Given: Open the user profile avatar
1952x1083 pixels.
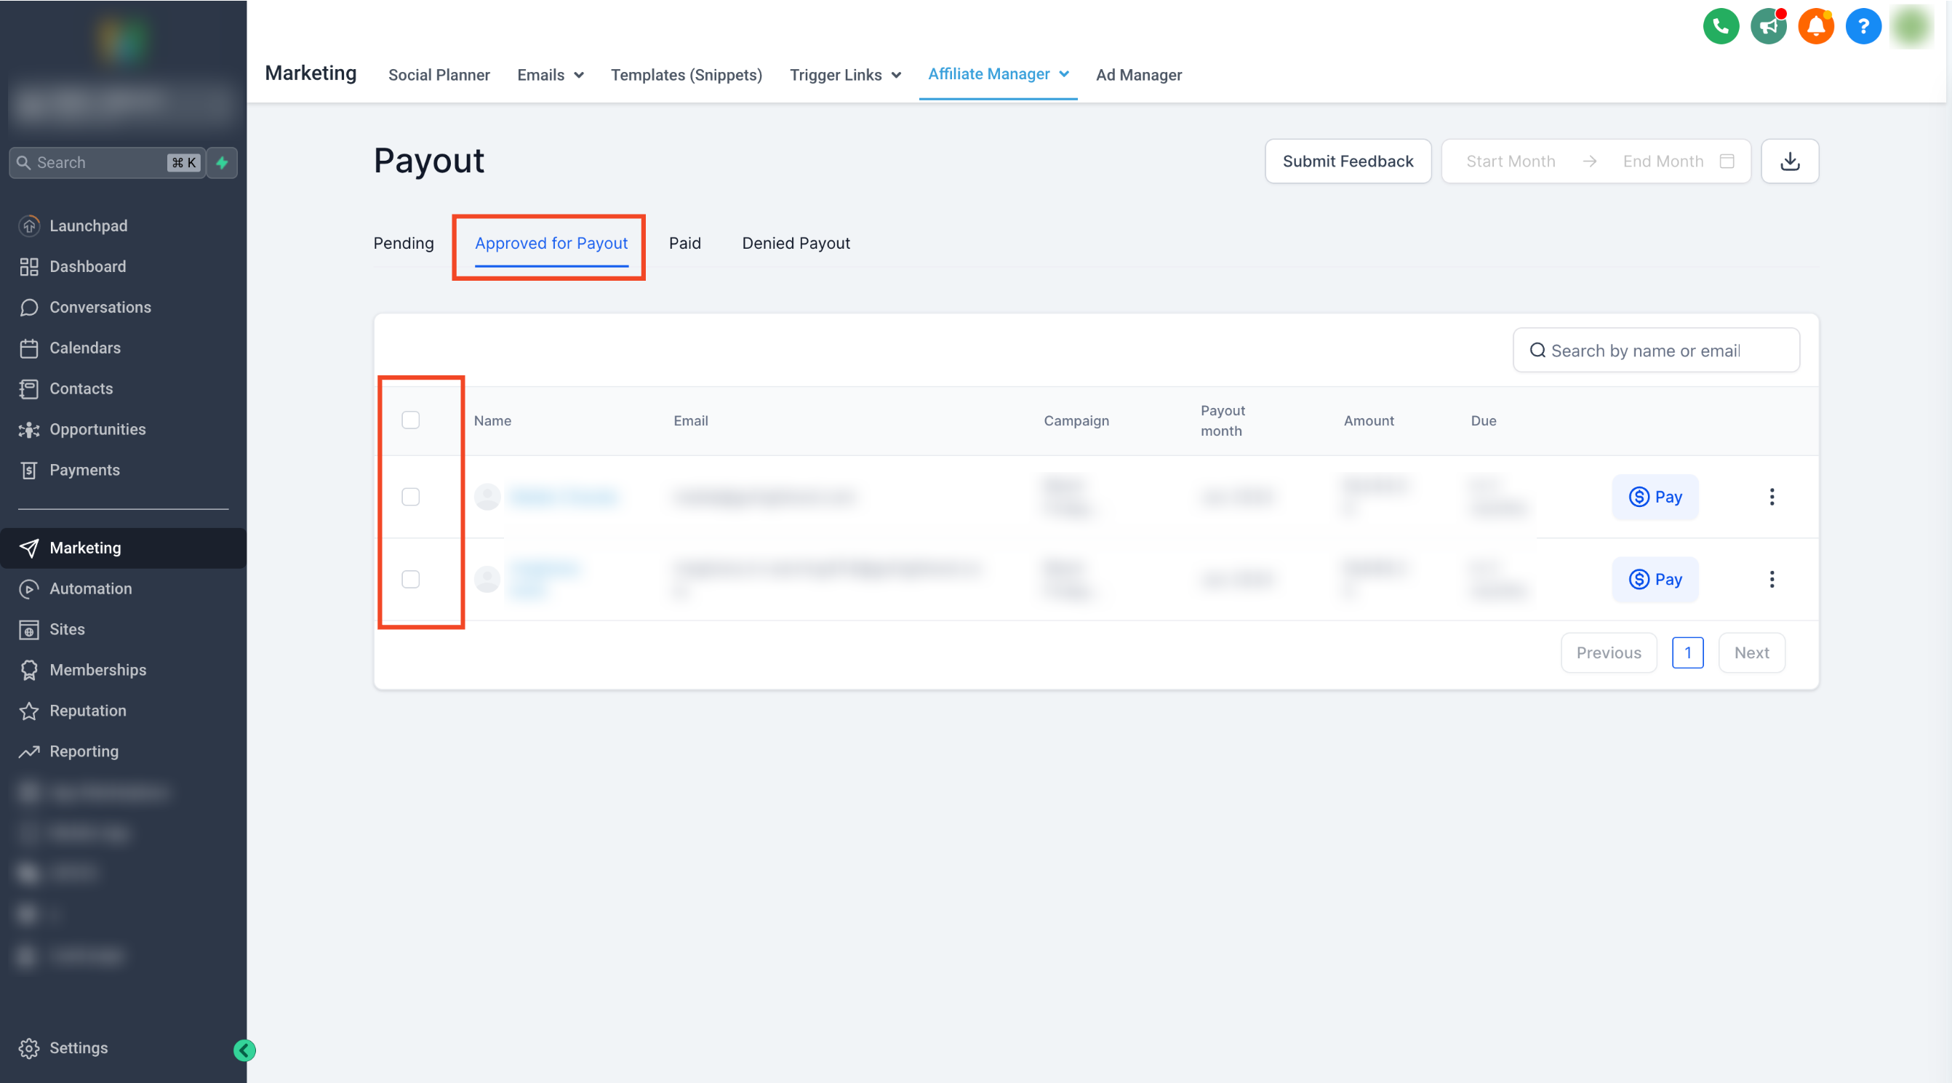Looking at the screenshot, I should pyautogui.click(x=1912, y=28).
